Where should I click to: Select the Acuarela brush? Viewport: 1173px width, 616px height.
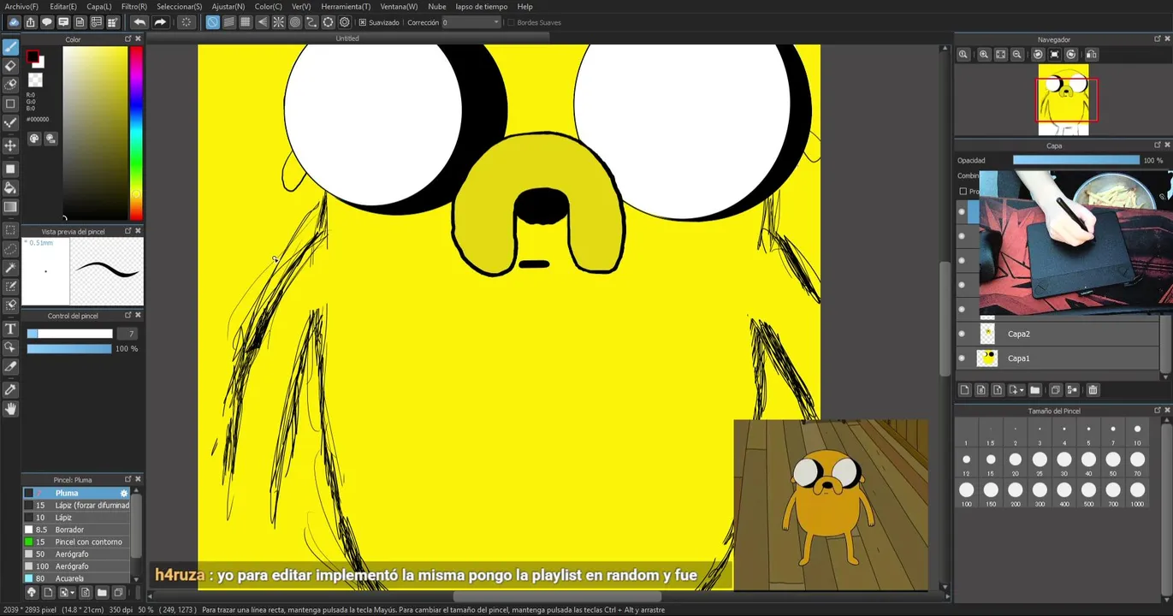click(77, 578)
